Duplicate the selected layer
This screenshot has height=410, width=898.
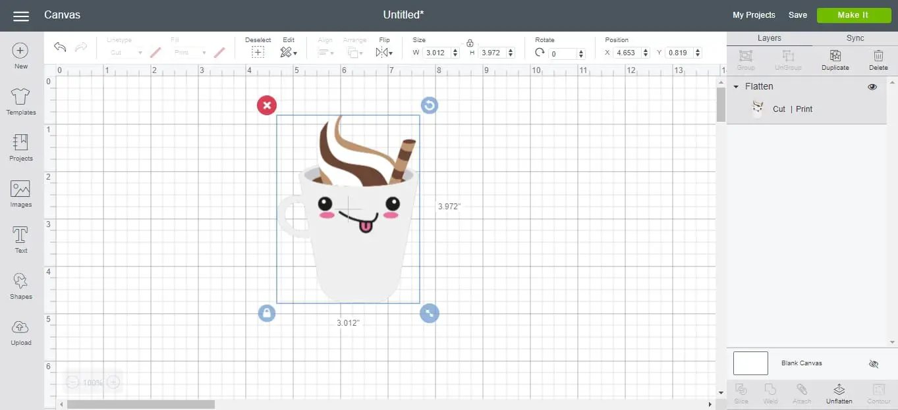click(835, 60)
